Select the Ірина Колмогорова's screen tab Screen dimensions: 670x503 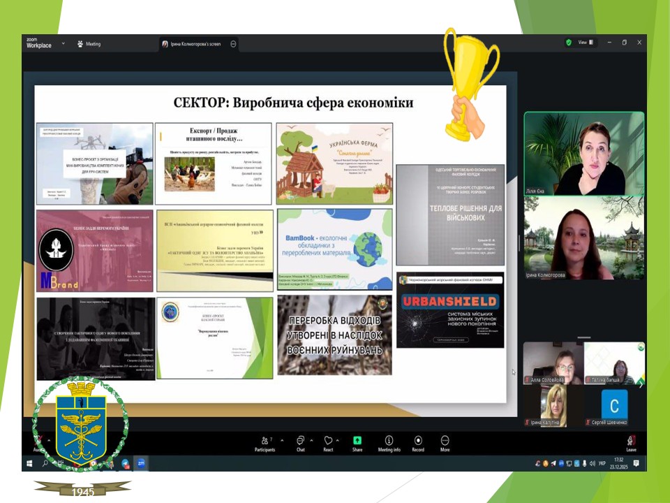click(x=192, y=43)
